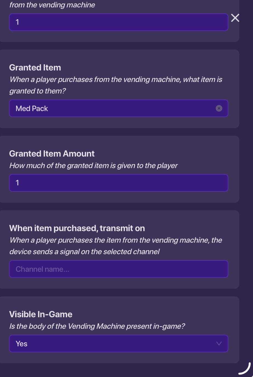This screenshot has height=377, width=253.
Task: Click 'what item is granted to them?' description
Action: pos(116,80)
